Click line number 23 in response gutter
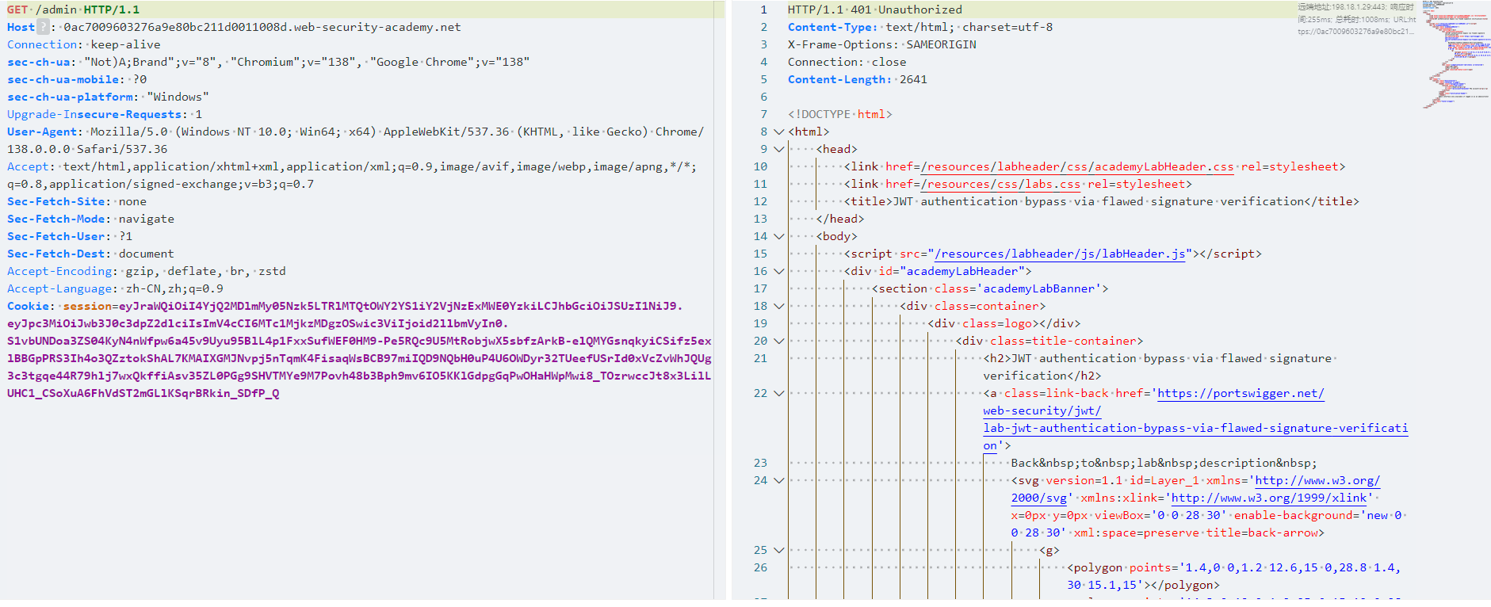This screenshot has height=607, width=1491. tap(760, 463)
